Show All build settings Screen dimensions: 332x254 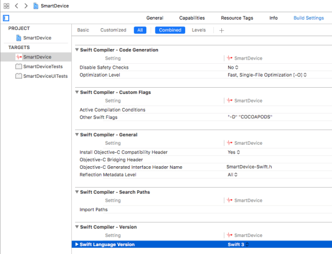(x=140, y=30)
